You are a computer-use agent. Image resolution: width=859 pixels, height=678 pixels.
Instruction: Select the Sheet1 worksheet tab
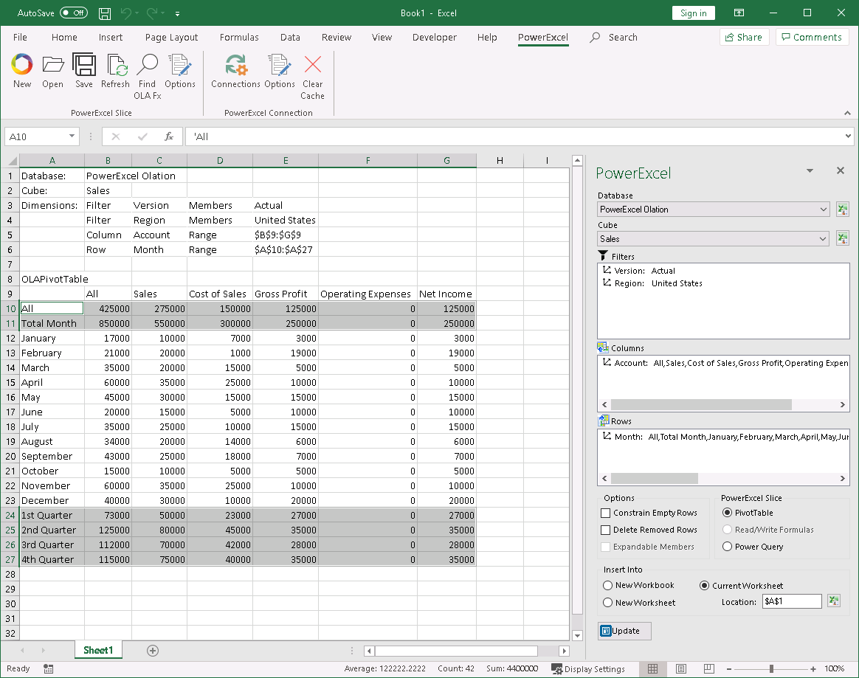click(98, 650)
